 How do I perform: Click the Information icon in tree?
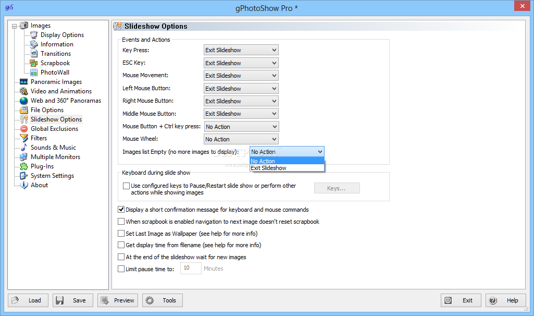point(34,44)
